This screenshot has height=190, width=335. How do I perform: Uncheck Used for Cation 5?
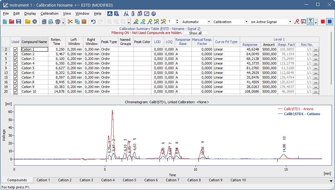coord(15,68)
